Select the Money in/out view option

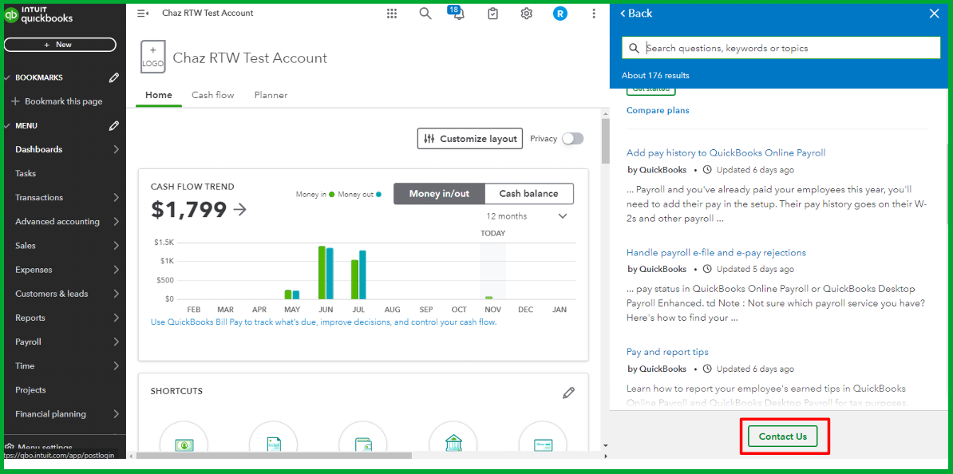(440, 194)
